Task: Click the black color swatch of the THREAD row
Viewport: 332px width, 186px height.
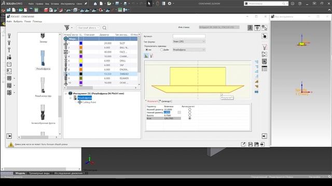Action: tap(81, 74)
